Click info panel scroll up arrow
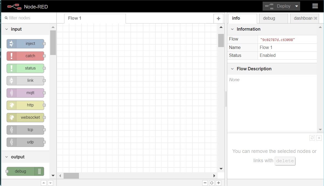The image size is (324, 186). point(320,27)
